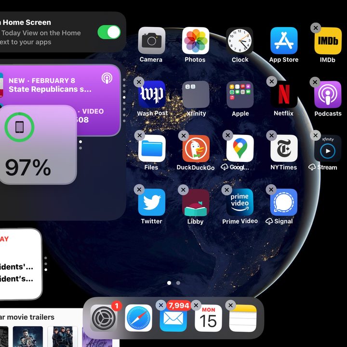Remove Notes from dock via X badge
This screenshot has height=347, width=347.
230,305
